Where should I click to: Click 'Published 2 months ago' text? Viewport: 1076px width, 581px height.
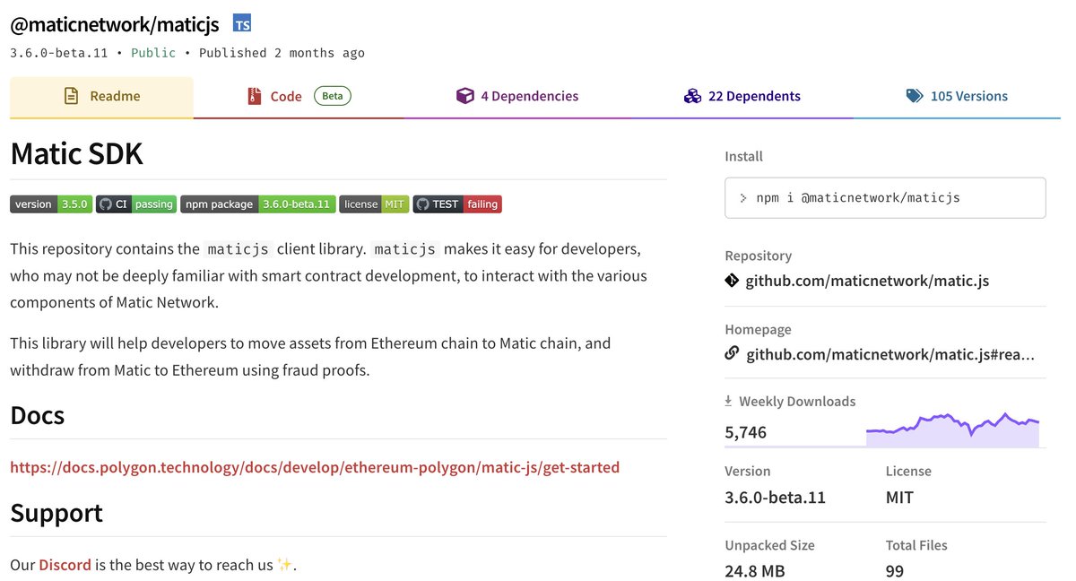(282, 53)
